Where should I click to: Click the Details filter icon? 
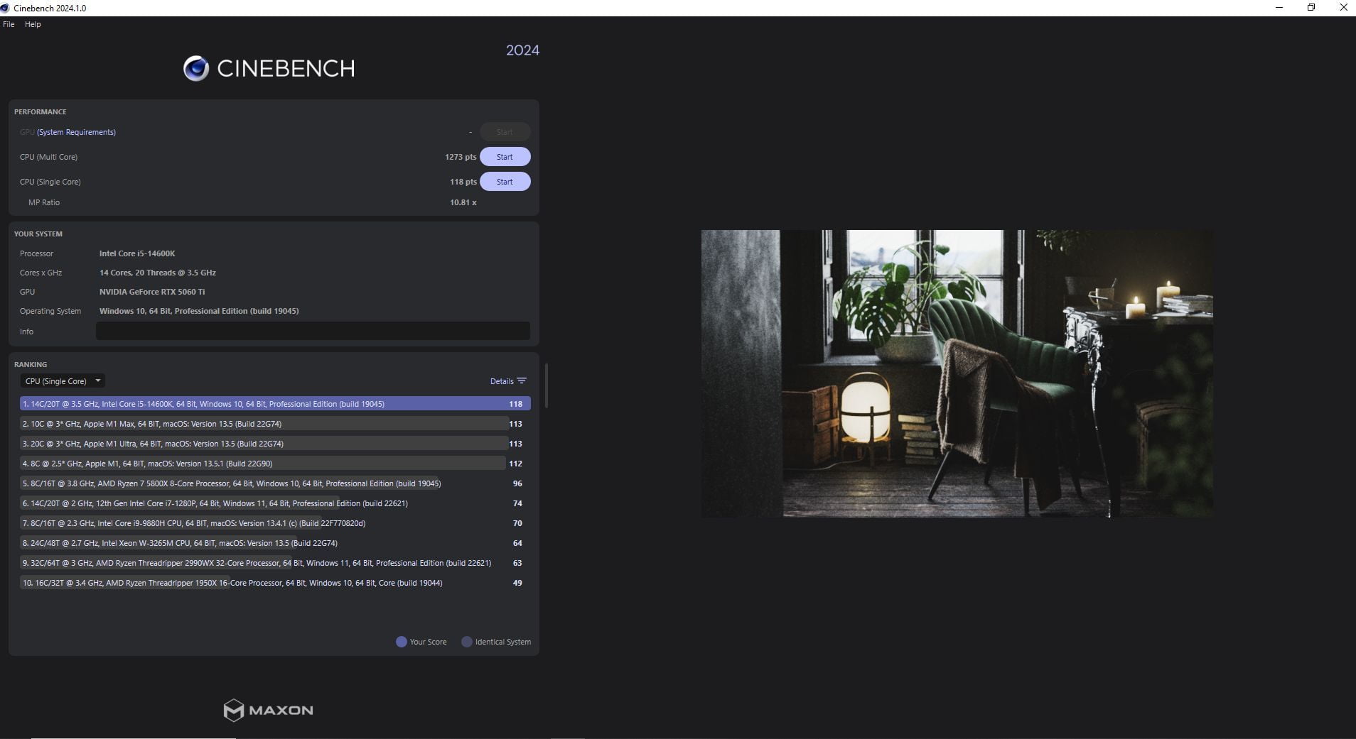point(522,381)
